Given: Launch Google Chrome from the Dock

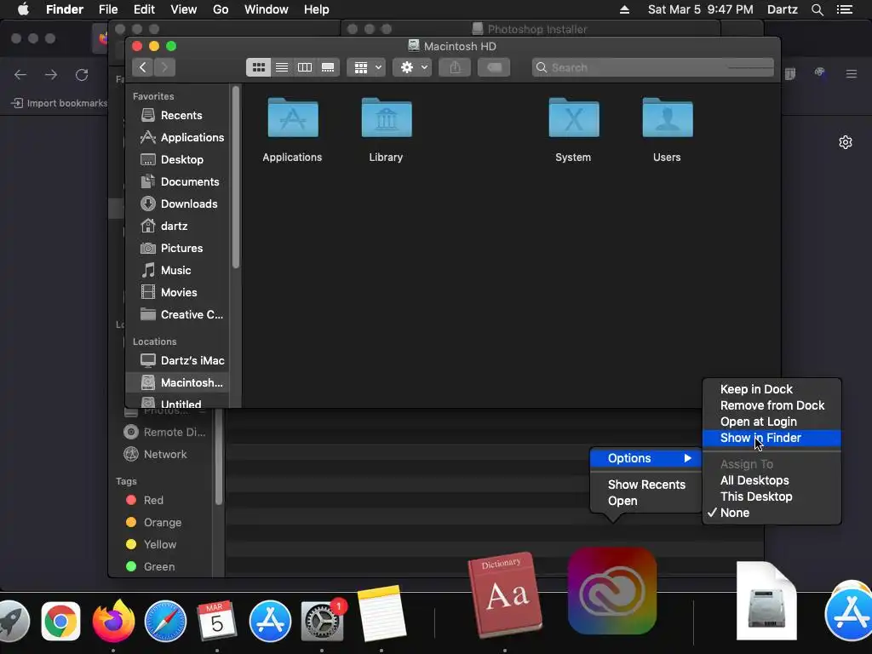Looking at the screenshot, I should (x=60, y=621).
